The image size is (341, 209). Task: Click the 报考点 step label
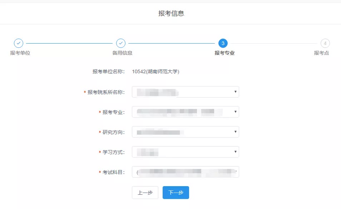pyautogui.click(x=321, y=53)
